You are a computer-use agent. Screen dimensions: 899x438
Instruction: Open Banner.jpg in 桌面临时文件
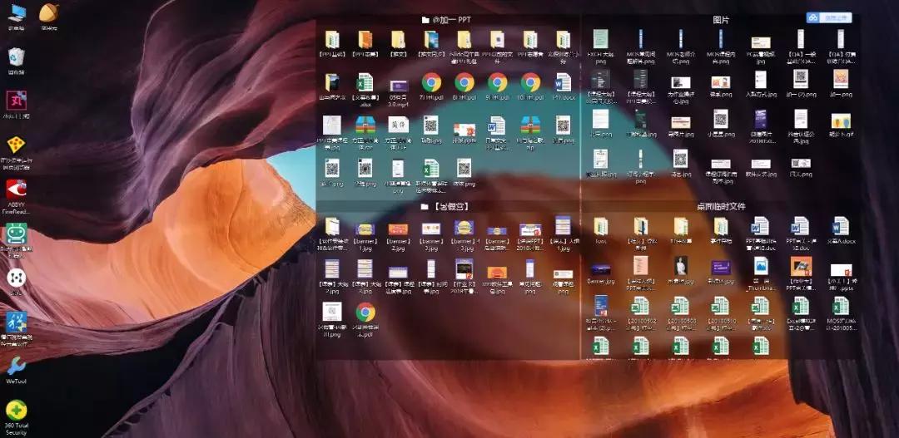pyautogui.click(x=600, y=269)
